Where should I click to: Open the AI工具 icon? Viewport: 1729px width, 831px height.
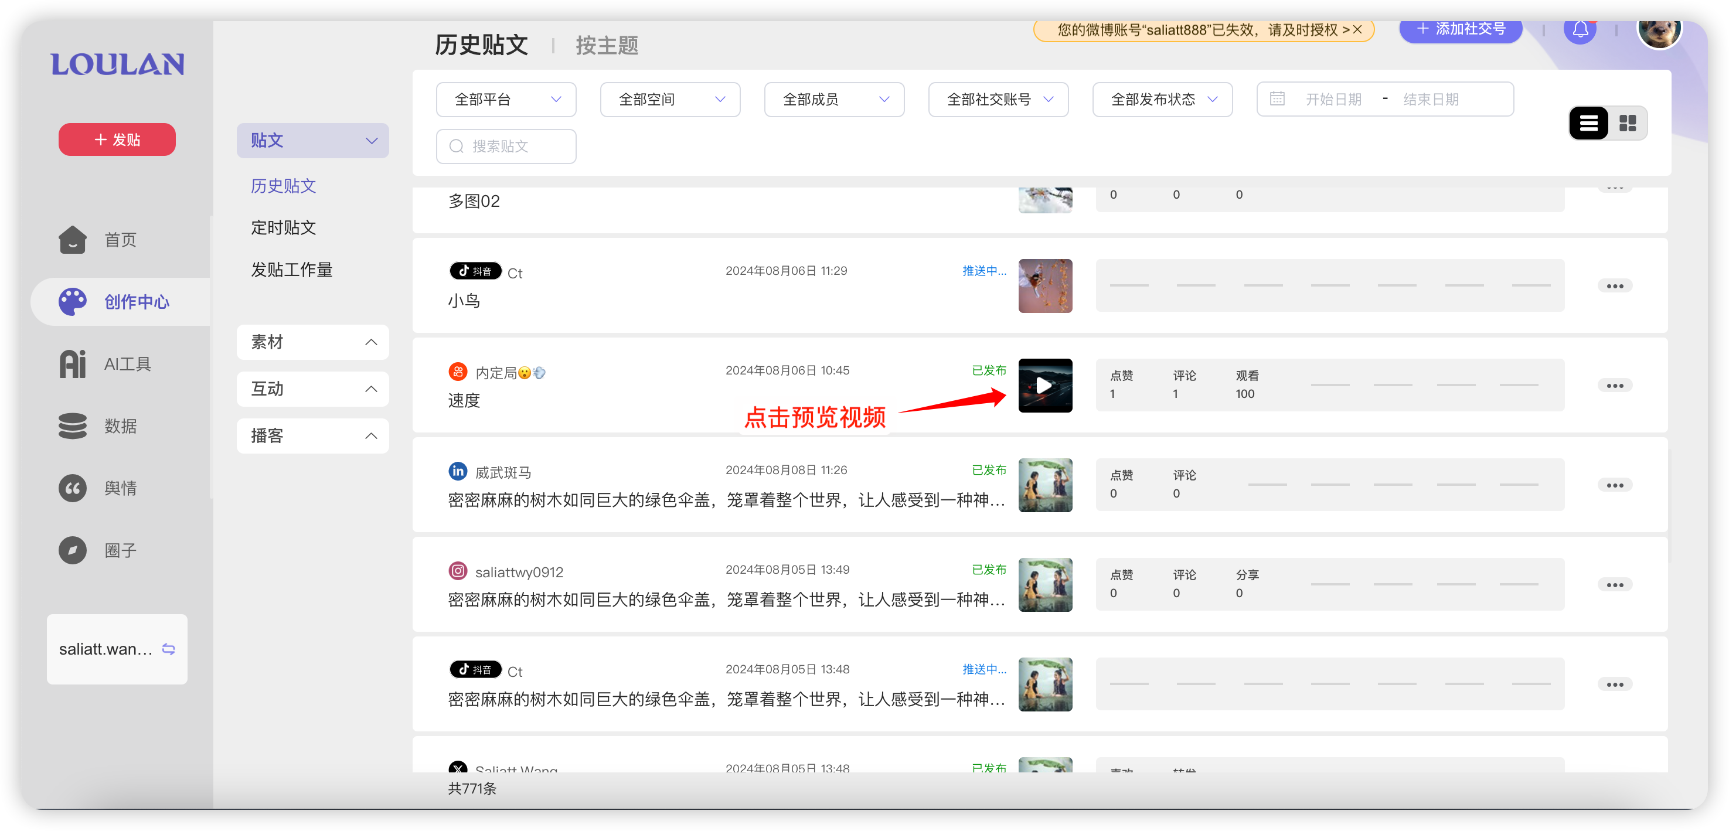point(73,364)
